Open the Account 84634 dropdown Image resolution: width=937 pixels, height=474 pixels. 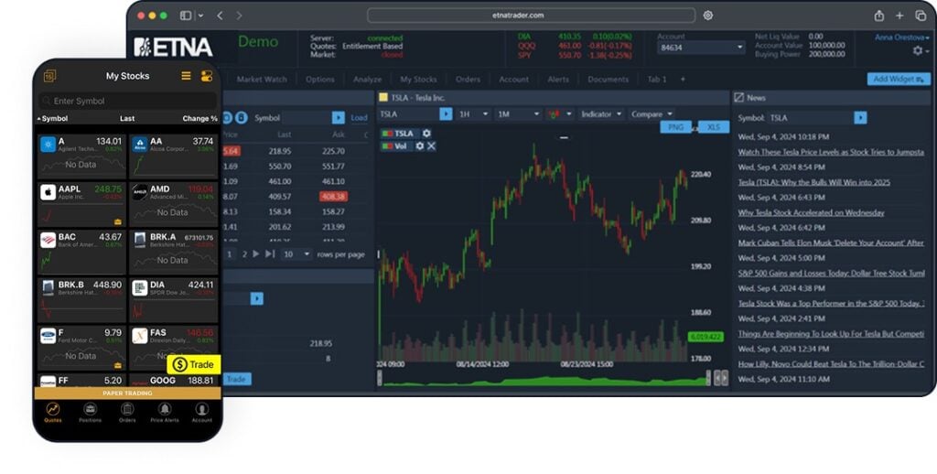pos(700,48)
